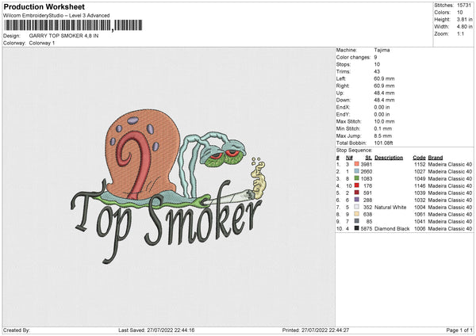Click the stitch count '3981' in row 1
Image resolution: width=476 pixels, height=336 pixels.
(366, 164)
